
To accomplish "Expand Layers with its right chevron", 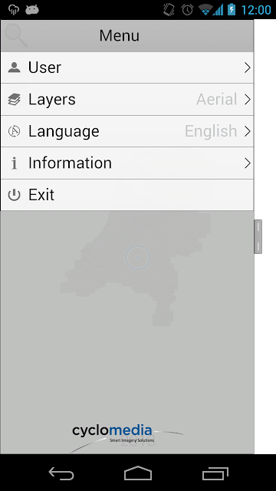I will 247,100.
